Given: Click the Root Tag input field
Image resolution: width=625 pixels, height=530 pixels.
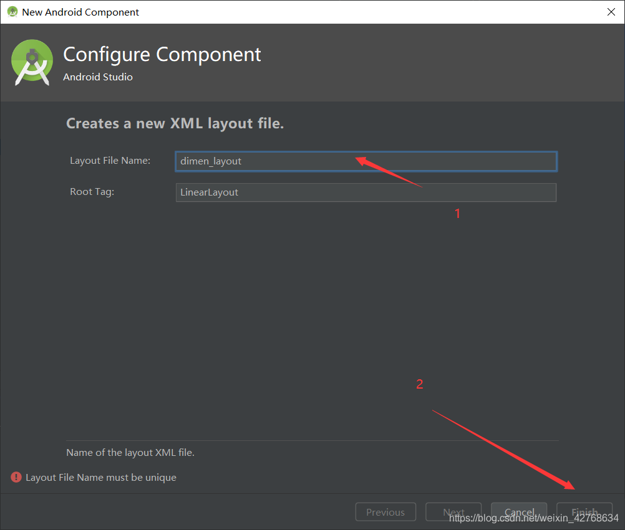Looking at the screenshot, I should [366, 192].
